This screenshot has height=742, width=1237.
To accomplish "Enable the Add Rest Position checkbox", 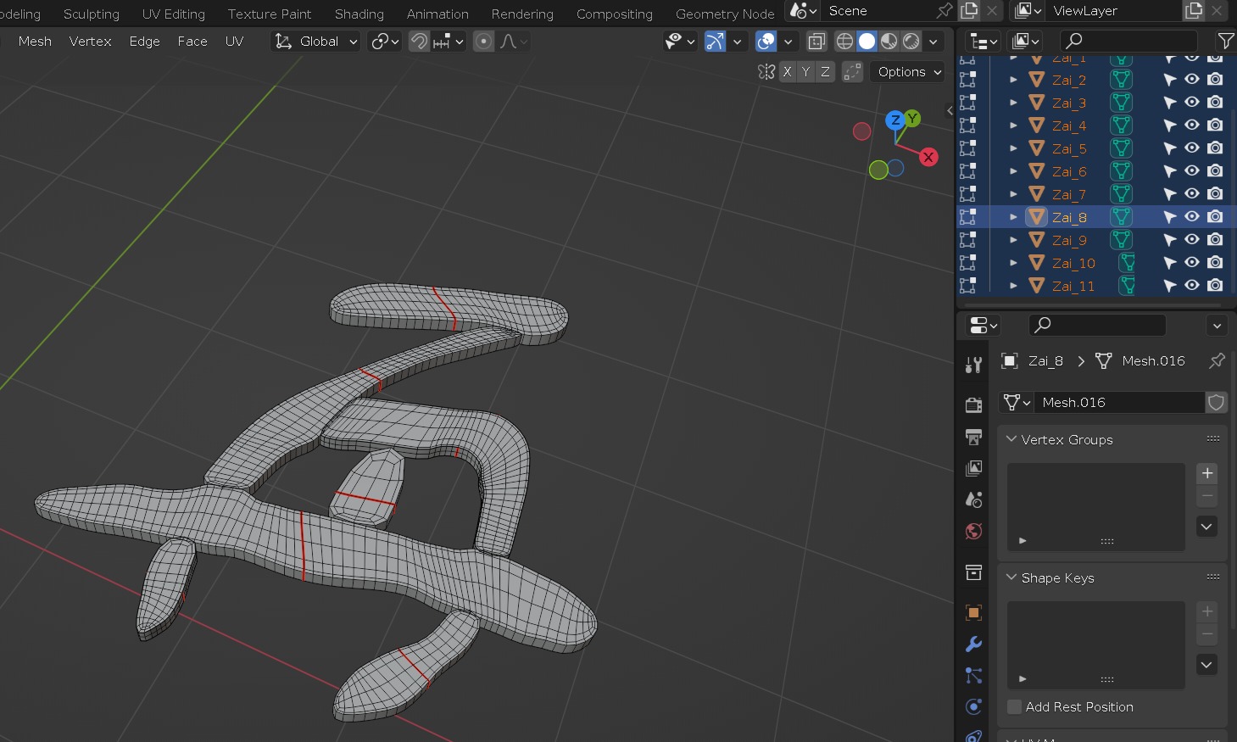I will 1014,706.
